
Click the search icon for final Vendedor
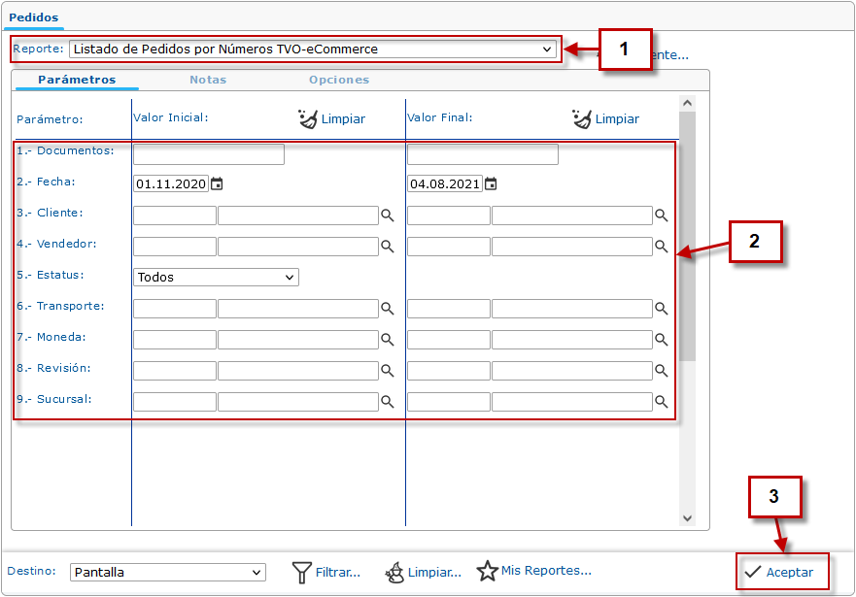661,247
